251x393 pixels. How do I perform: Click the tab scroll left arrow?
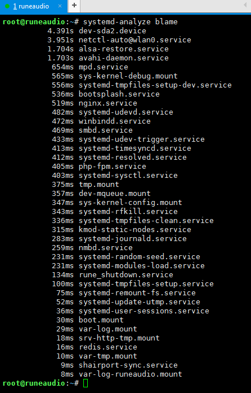(245, 5)
